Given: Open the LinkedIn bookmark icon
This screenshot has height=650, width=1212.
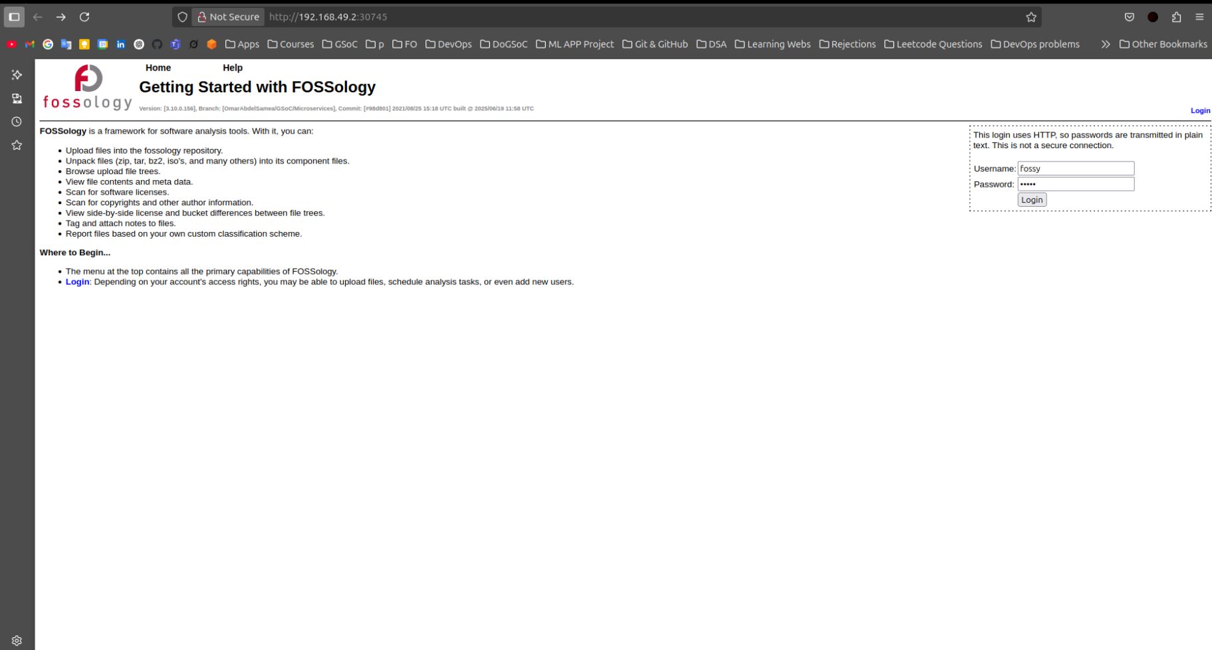Looking at the screenshot, I should click(x=120, y=44).
